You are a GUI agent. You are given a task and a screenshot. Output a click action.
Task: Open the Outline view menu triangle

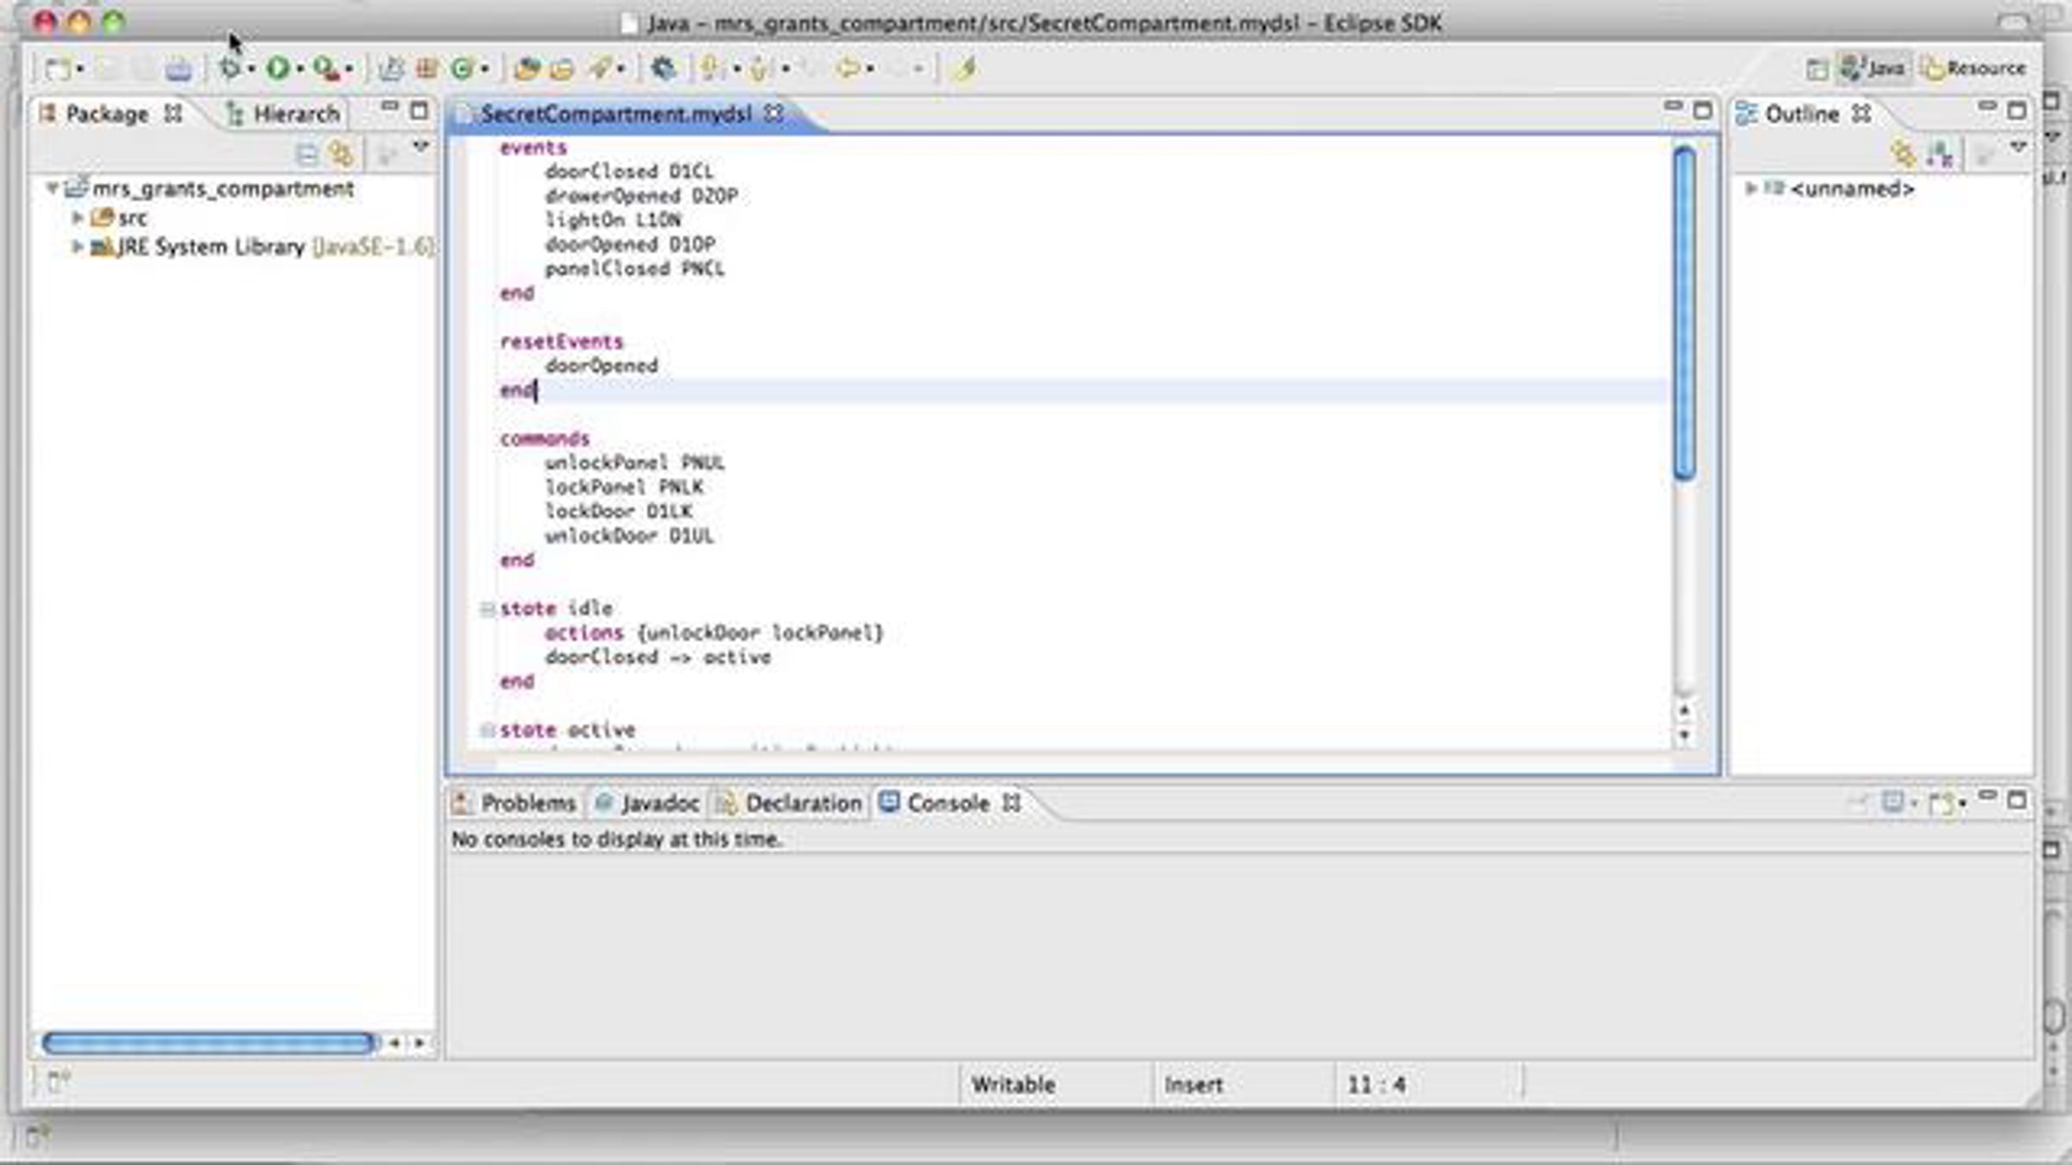(x=2018, y=148)
